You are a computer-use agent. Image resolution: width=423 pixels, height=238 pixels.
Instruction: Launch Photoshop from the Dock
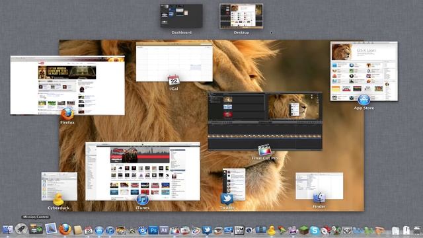coord(153,230)
